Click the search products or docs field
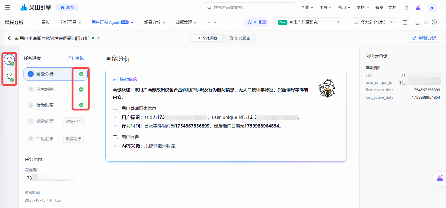This screenshot has height=208, width=446. point(249,7)
